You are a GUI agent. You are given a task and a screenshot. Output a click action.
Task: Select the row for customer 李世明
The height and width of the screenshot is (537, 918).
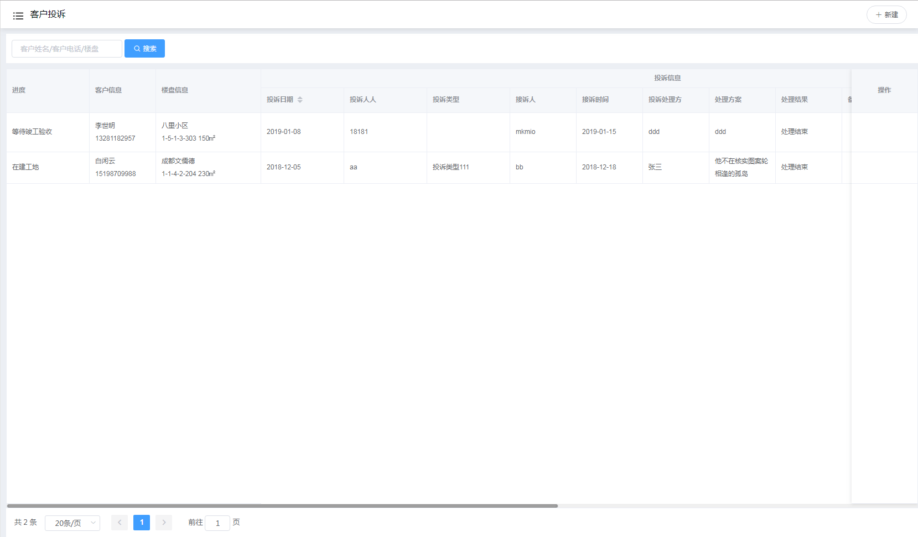tap(105, 132)
